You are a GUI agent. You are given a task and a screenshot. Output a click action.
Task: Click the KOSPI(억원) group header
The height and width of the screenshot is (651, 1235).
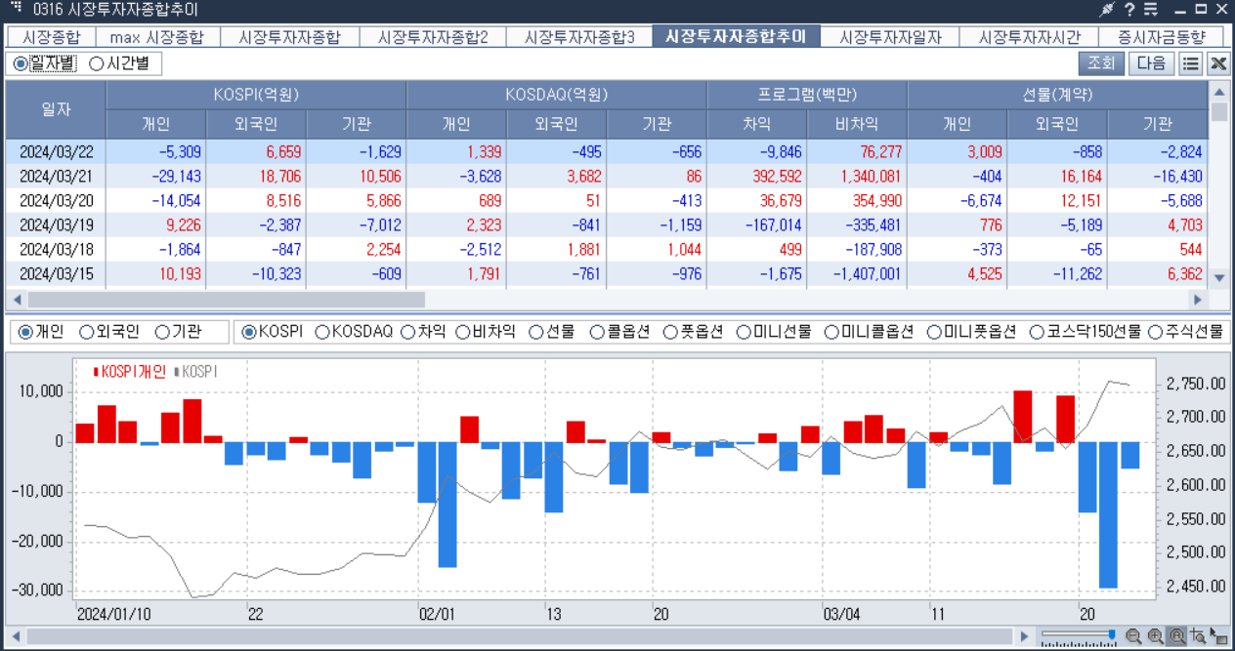256,95
